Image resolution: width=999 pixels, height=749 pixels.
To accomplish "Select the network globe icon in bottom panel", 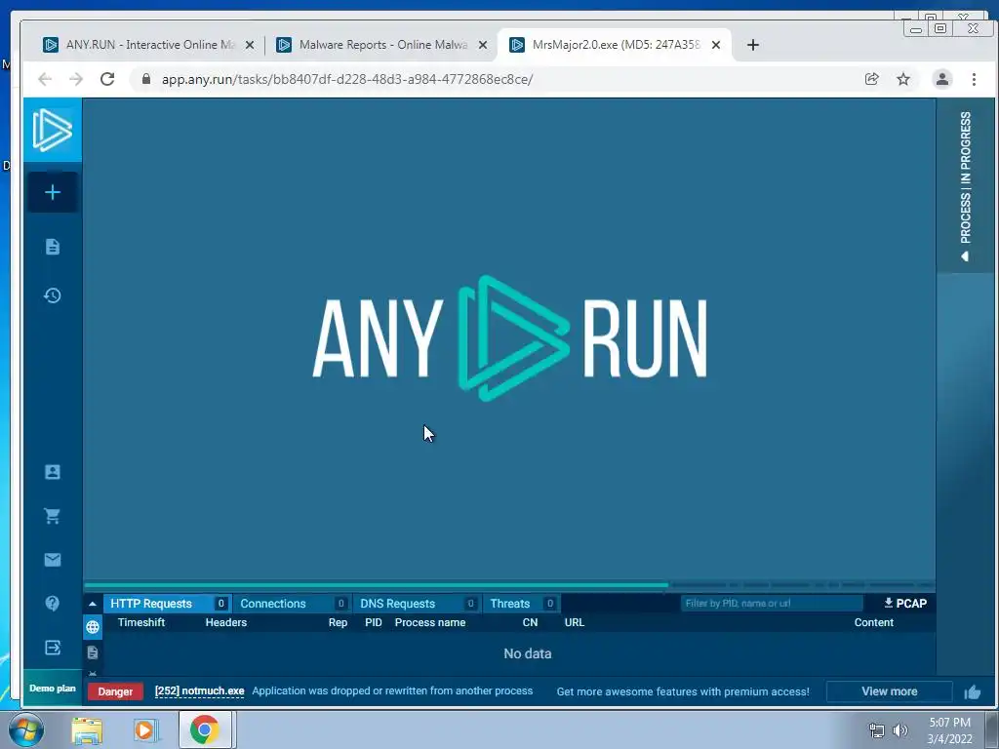I will [93, 627].
